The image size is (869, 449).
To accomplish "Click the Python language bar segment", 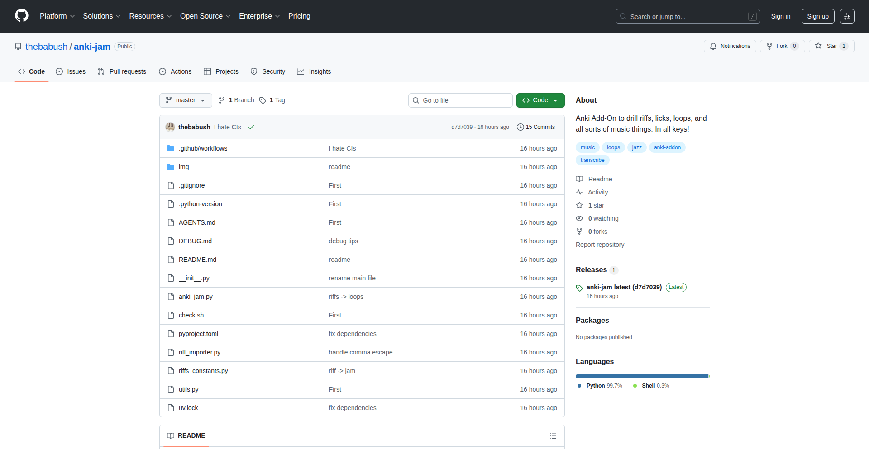I will click(641, 376).
